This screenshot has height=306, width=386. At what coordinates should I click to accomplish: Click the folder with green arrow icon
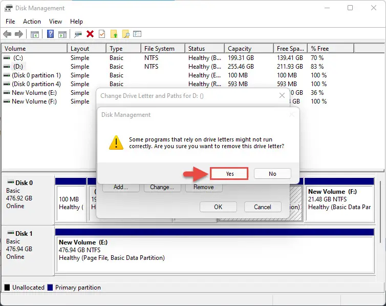[x=114, y=34]
